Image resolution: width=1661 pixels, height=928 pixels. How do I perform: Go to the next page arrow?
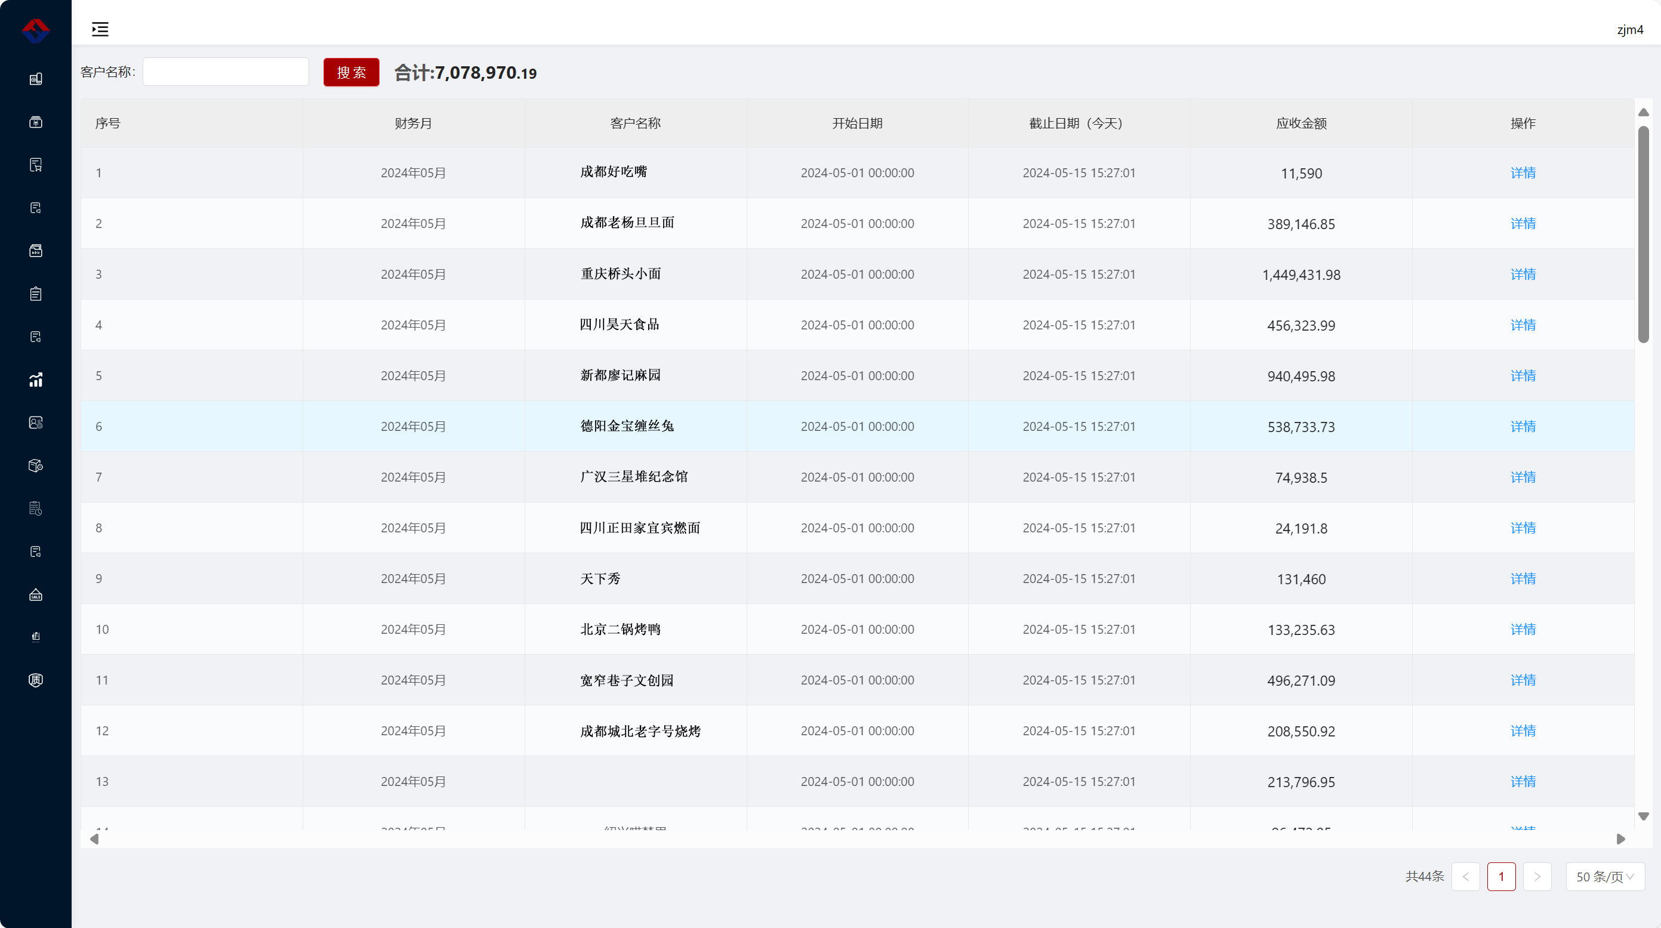coord(1537,877)
